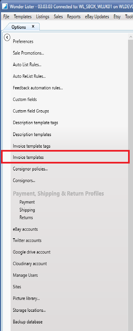
Task: Click Backup database
Action: (28, 322)
